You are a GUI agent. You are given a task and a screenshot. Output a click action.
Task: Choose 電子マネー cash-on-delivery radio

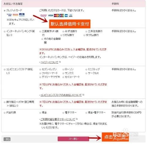click(63, 113)
